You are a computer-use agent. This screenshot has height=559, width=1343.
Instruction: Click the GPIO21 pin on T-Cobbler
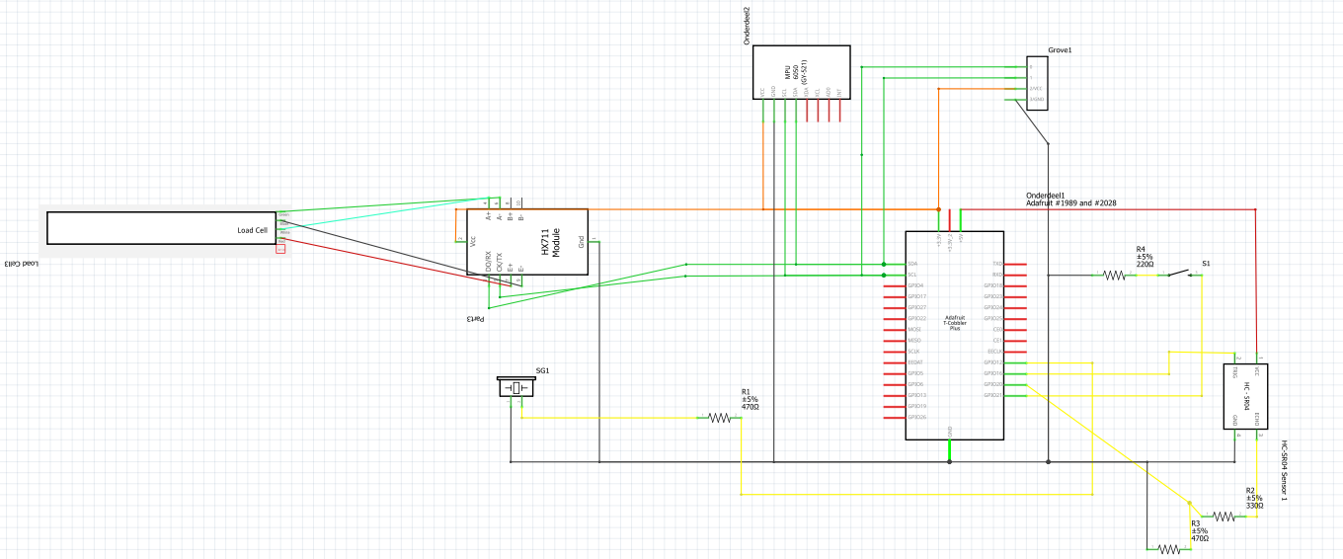tap(1015, 395)
